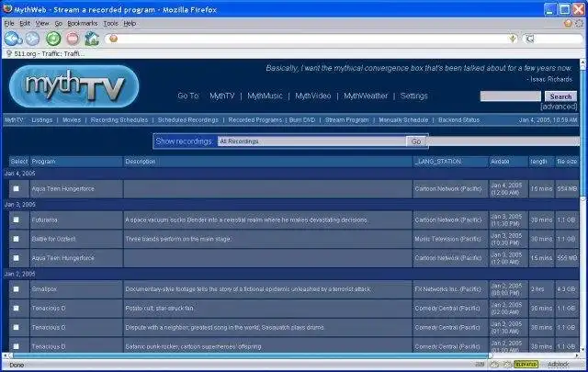The height and width of the screenshot is (372, 588).
Task: Go to the Home page icon
Action: pos(92,39)
